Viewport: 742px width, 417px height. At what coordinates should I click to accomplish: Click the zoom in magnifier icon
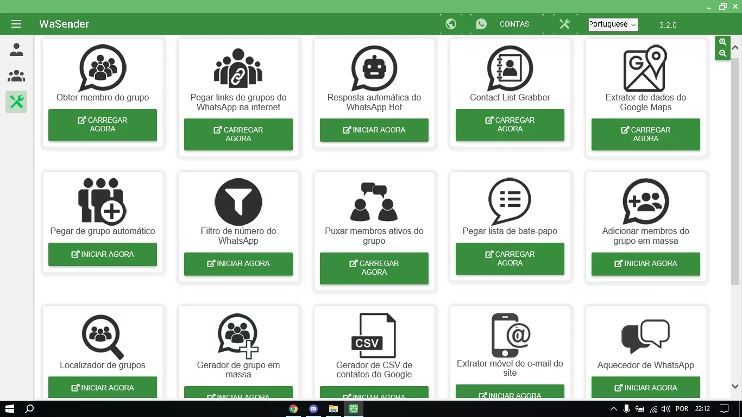click(722, 42)
